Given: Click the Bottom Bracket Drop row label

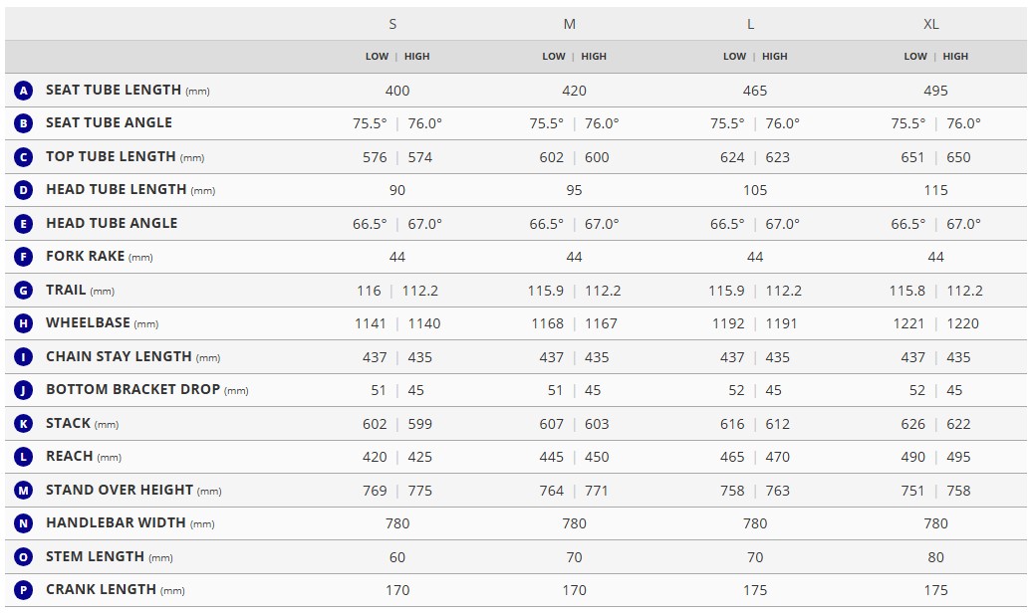Looking at the screenshot, I should (147, 389).
